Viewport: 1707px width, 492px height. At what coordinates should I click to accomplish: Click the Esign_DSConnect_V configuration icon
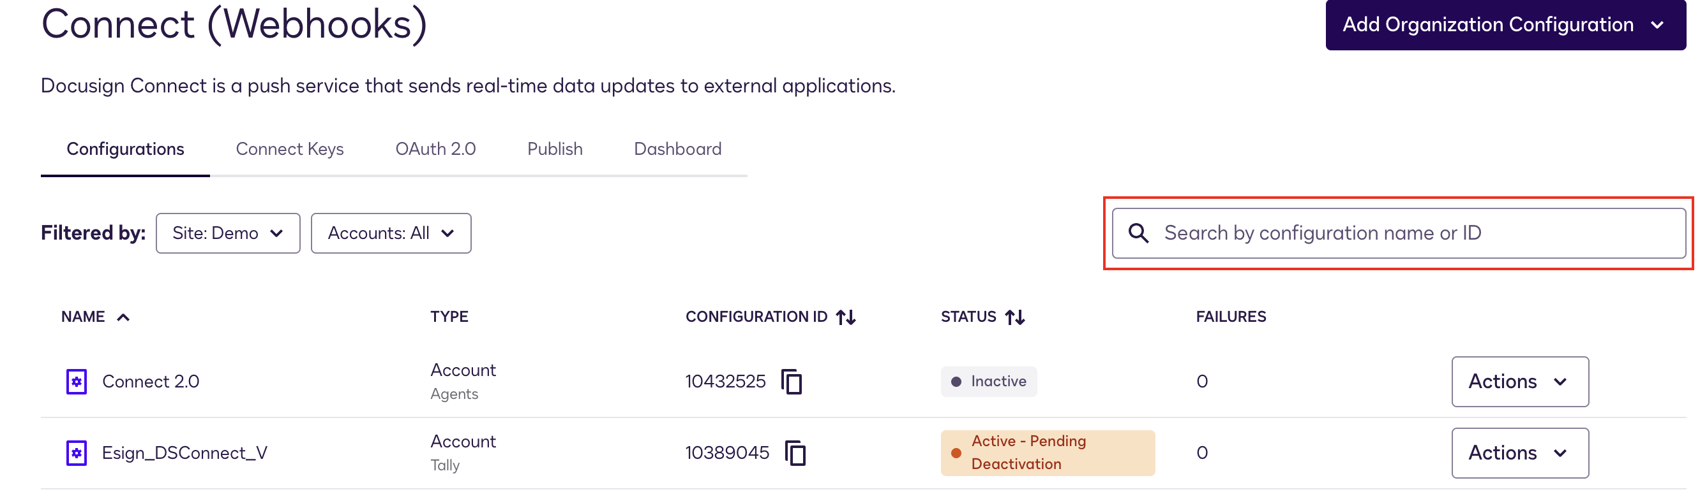pyautogui.click(x=77, y=453)
